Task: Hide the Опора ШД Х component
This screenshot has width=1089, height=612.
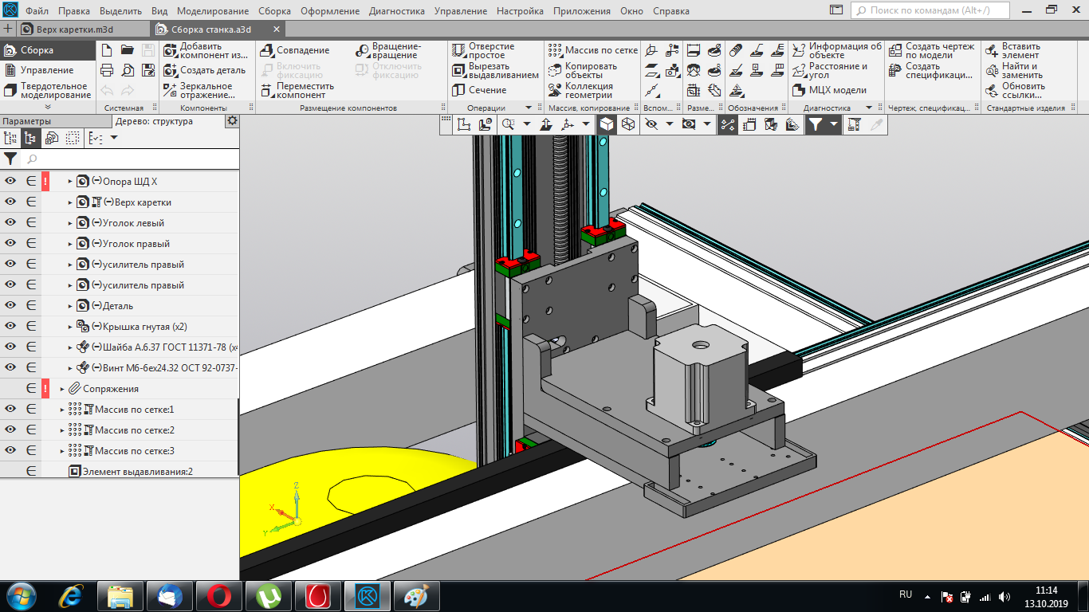Action: click(x=11, y=182)
